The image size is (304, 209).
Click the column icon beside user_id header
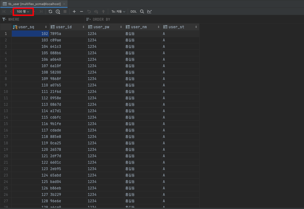pyautogui.click(x=53, y=27)
